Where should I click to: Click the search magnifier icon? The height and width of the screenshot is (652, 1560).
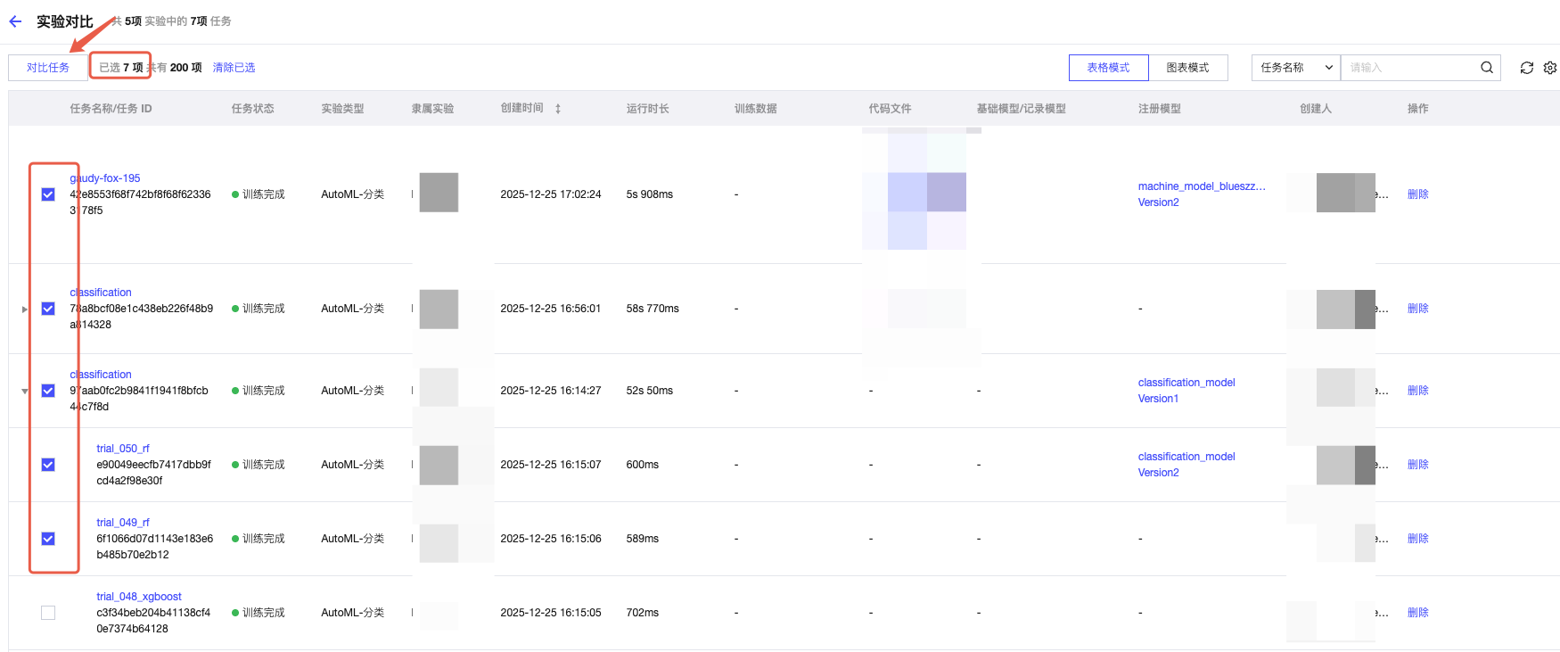pyautogui.click(x=1486, y=68)
